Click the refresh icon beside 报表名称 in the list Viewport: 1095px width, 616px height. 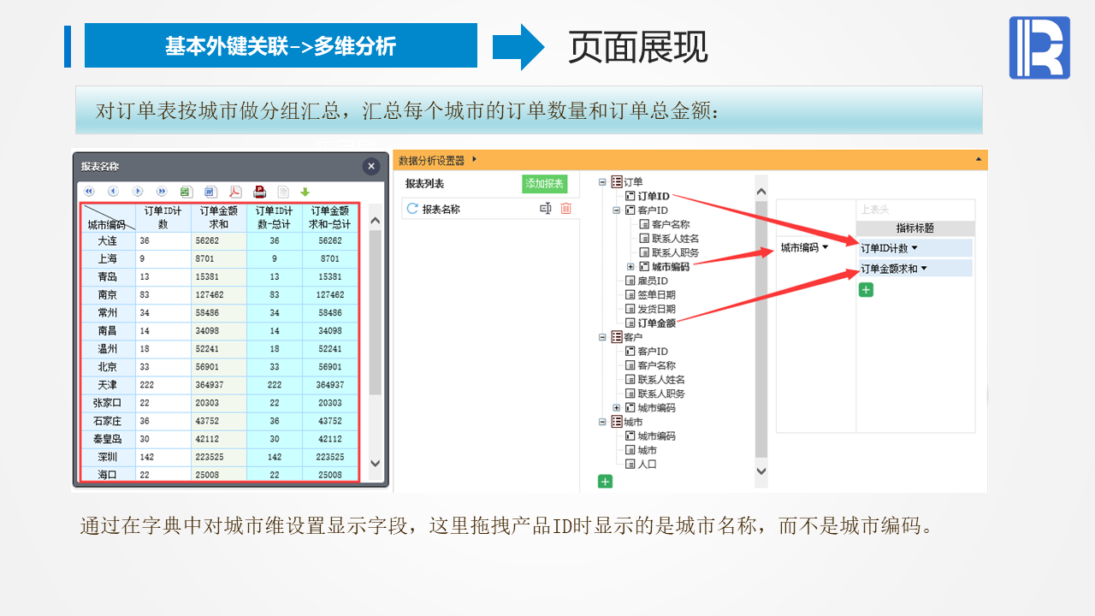(412, 208)
